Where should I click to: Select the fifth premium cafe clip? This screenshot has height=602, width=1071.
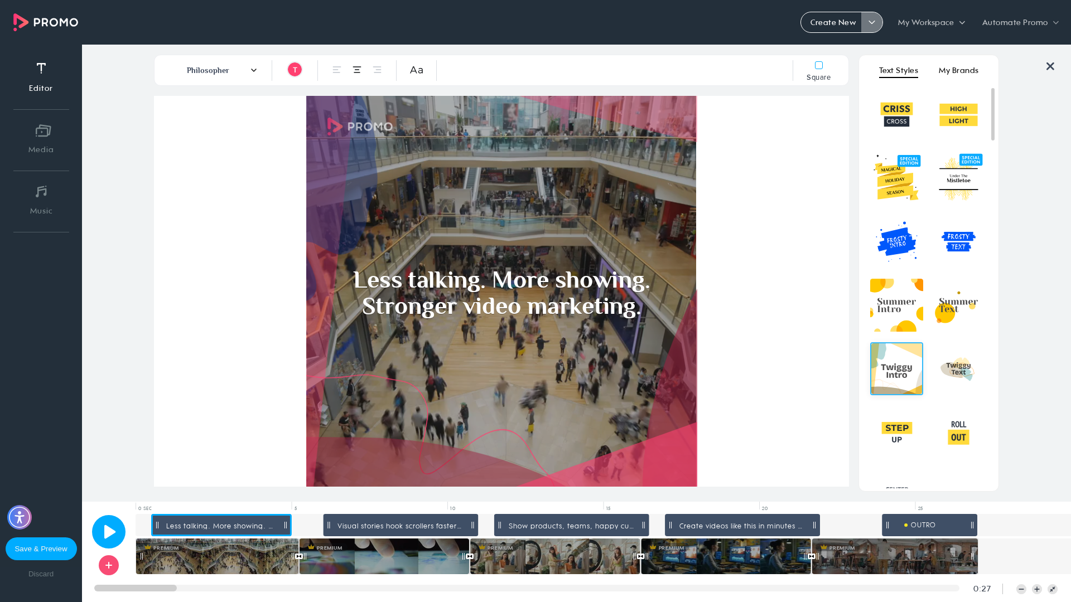(x=894, y=556)
